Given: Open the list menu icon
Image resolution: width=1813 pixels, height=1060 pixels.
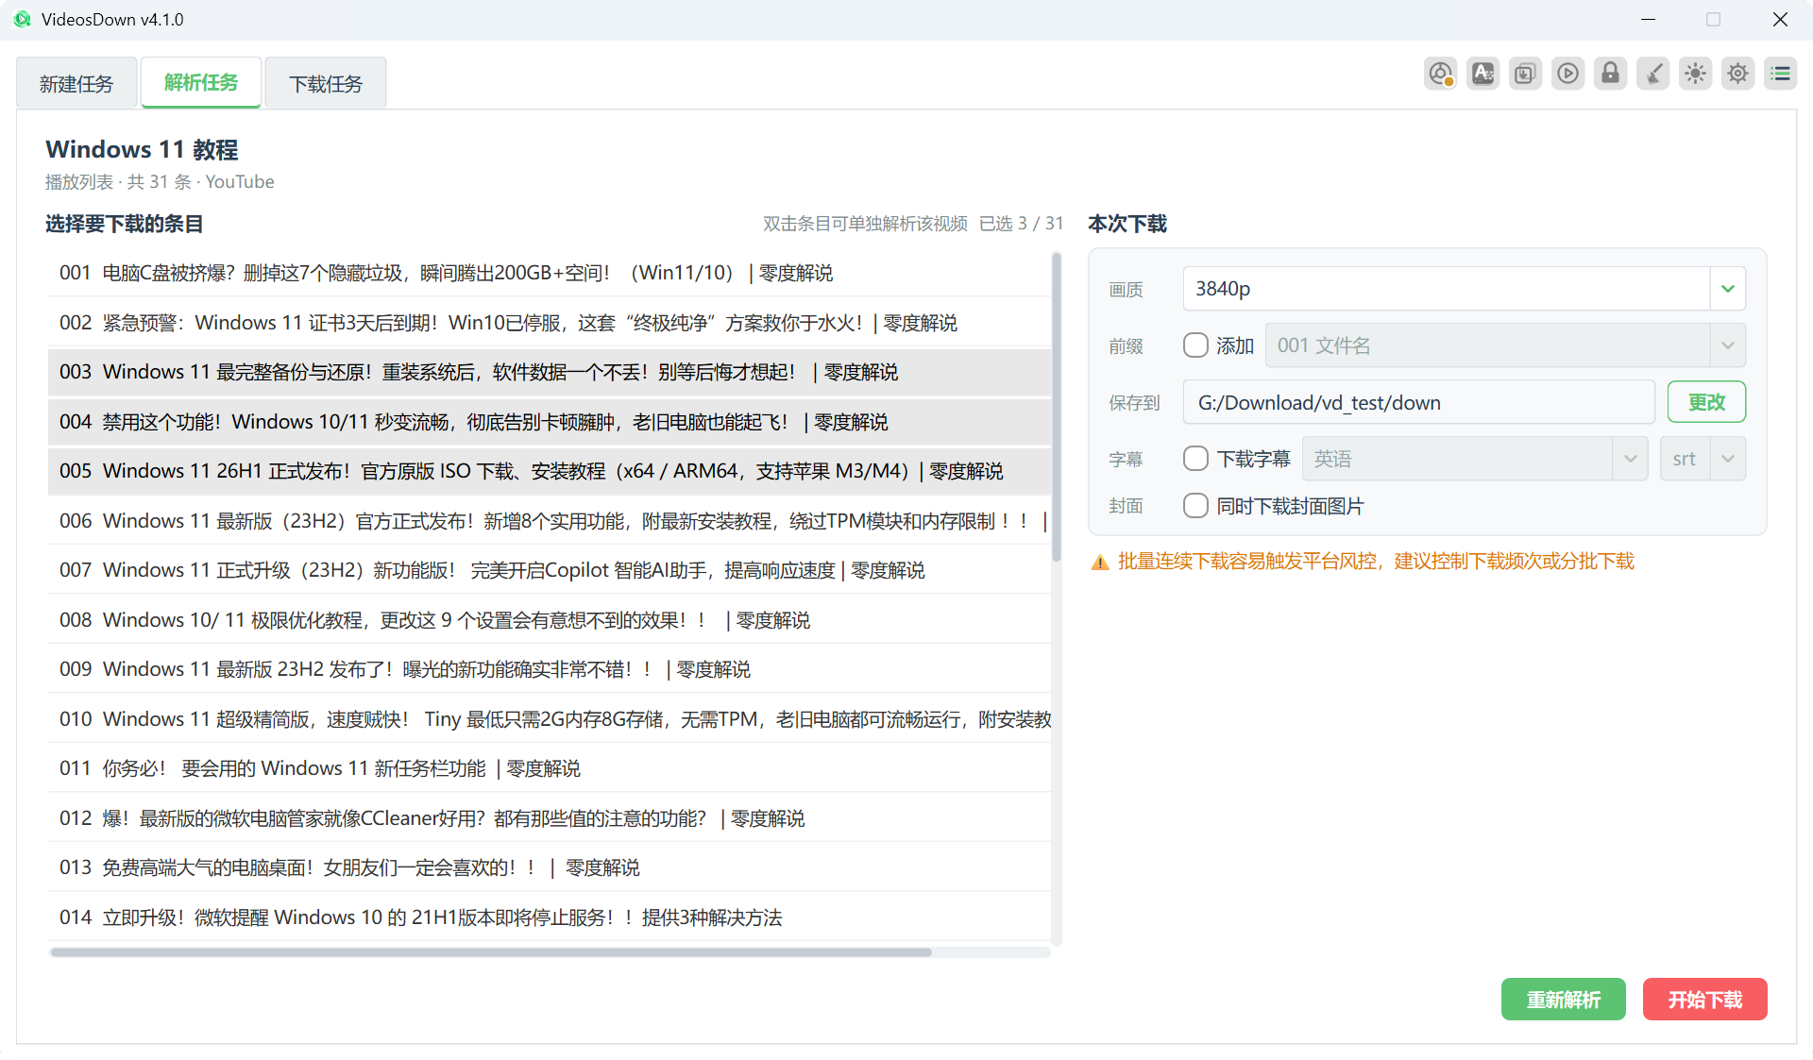Looking at the screenshot, I should (1781, 74).
